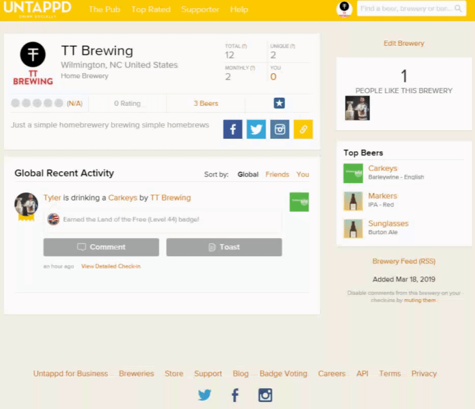Open the Privacy footer link
Viewport: 475px width, 409px height.
pyautogui.click(x=424, y=373)
